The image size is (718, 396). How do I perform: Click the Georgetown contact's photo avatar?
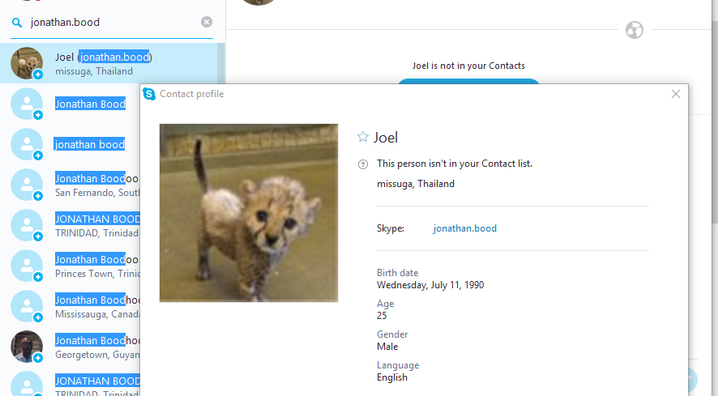point(27,347)
